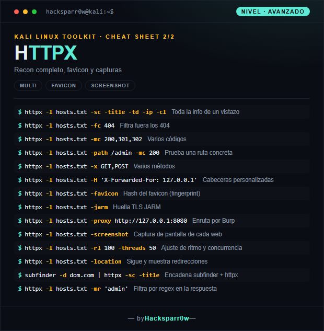This screenshot has width=324, height=331.
Task: Click the X-Forwarded-For header command
Action: pos(111,180)
